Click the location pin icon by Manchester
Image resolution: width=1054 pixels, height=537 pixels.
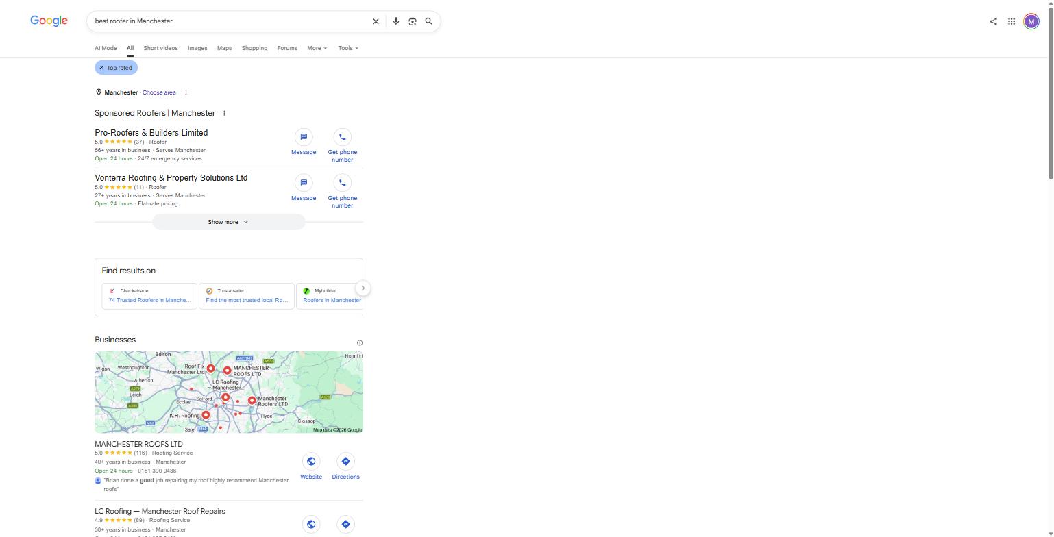tap(99, 92)
